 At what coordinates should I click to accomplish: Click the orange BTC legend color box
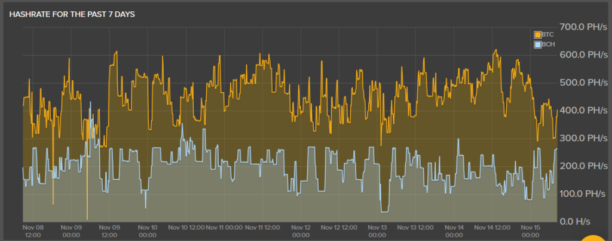click(538, 35)
